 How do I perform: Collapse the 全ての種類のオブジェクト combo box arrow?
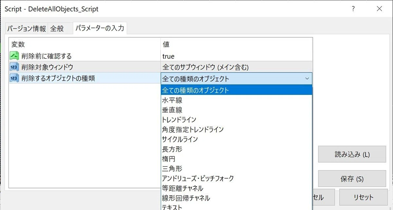[307, 79]
